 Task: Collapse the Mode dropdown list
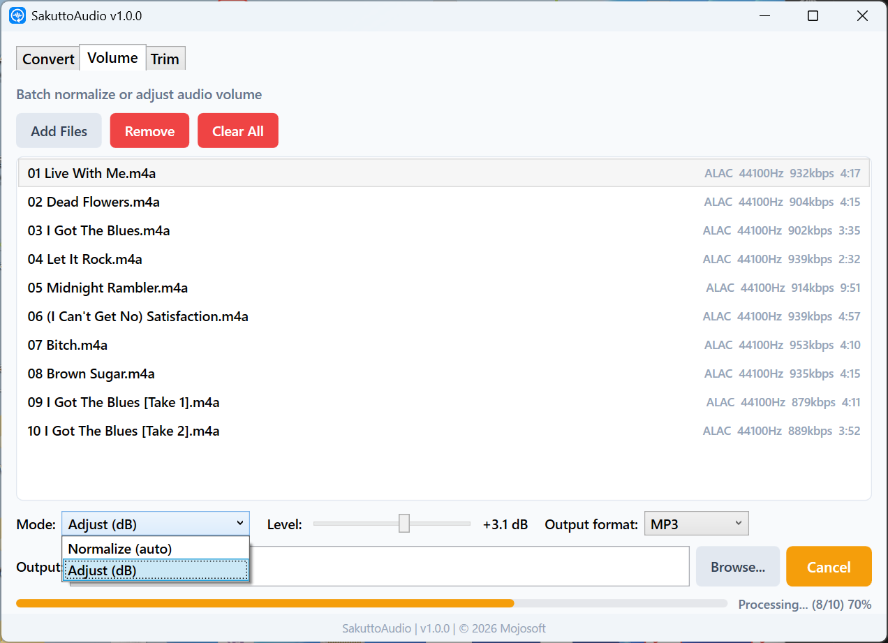coord(155,523)
